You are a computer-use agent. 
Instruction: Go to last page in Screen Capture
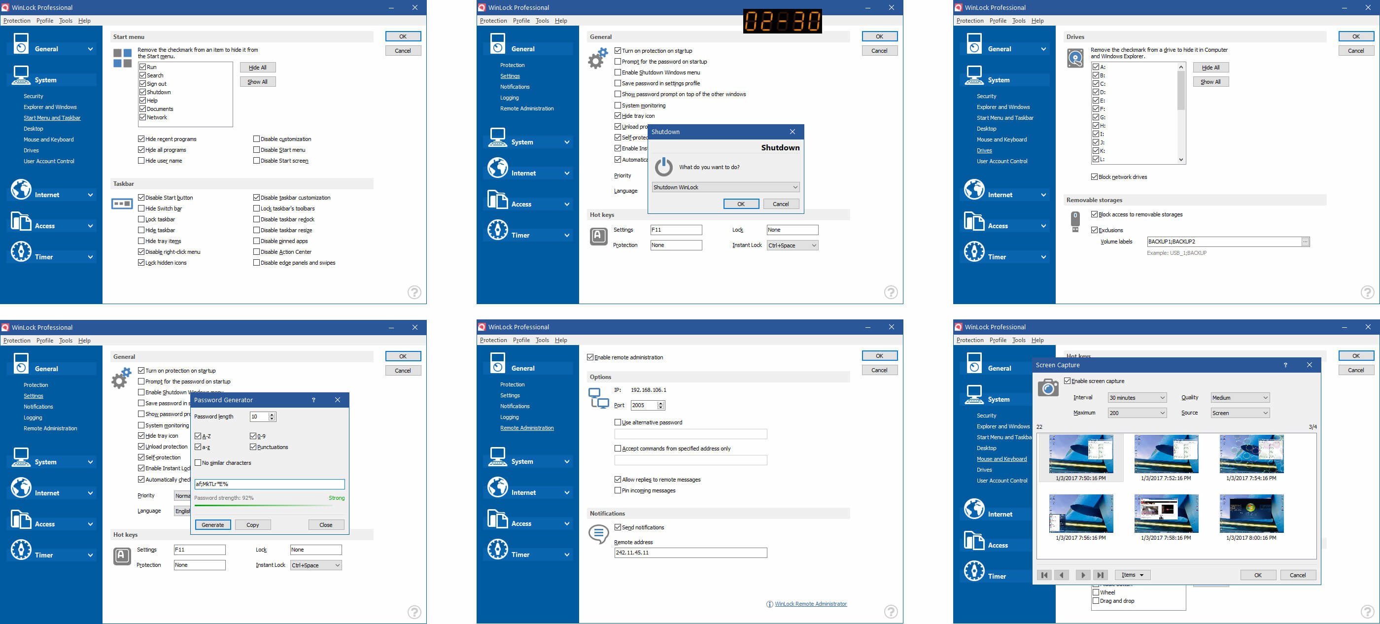[x=1101, y=575]
